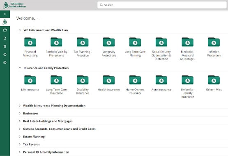Click the sidebar home logo icon
This screenshot has height=156, width=228.
pos(5,22)
